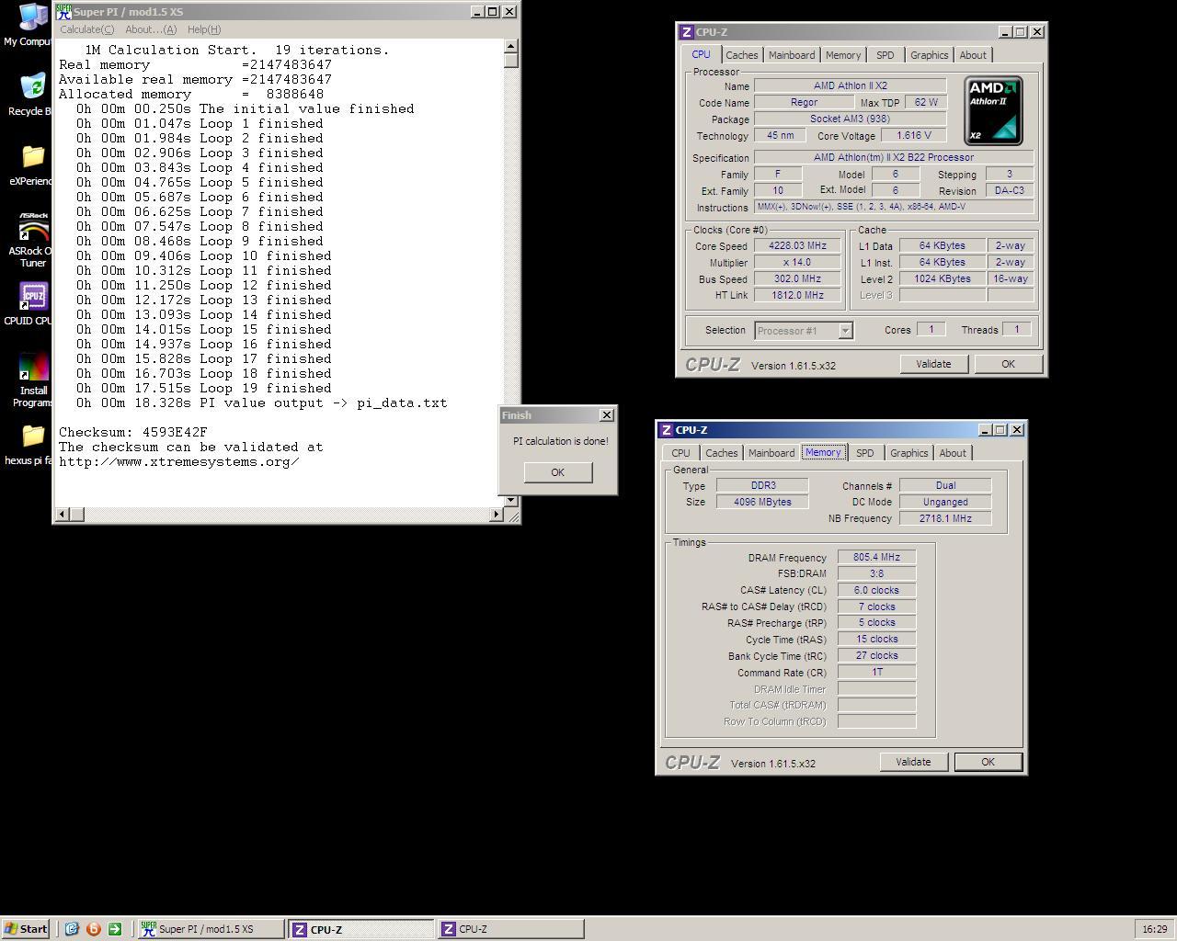Select Mainboard tab in upper CPU-Z window
1177x941 pixels.
coord(792,55)
